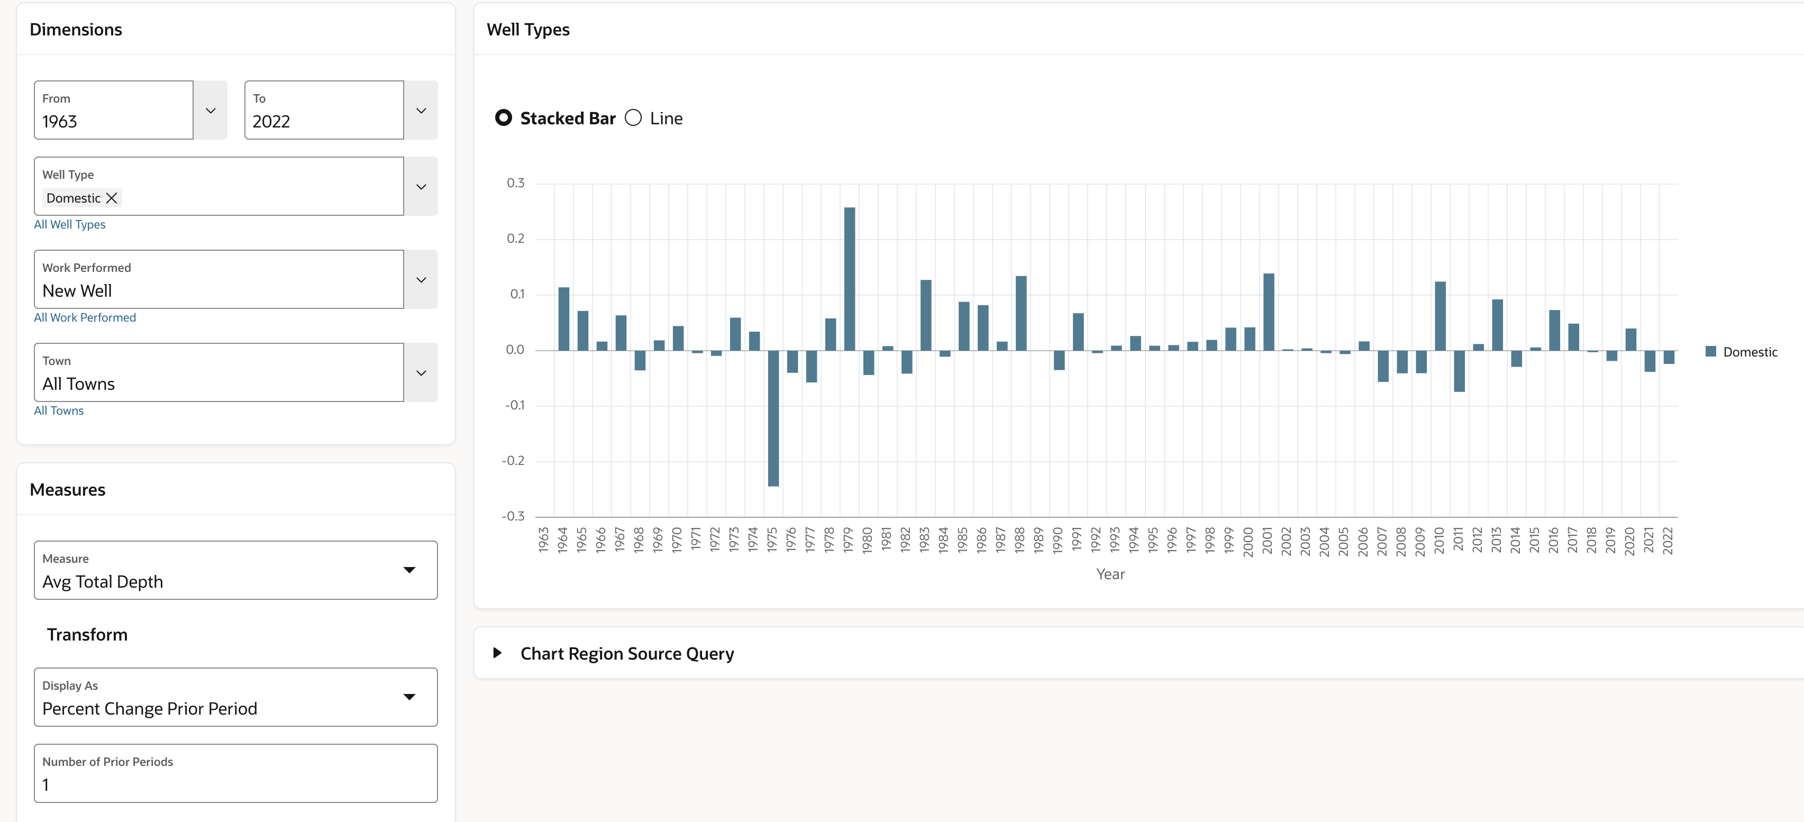
Task: Expand Chart Region Source Query section
Action: pos(497,653)
